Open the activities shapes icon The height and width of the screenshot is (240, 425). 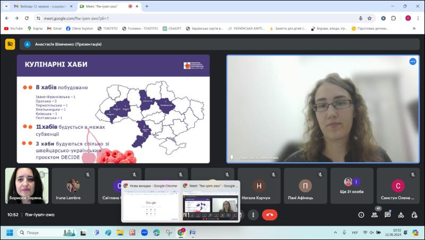tap(401, 215)
